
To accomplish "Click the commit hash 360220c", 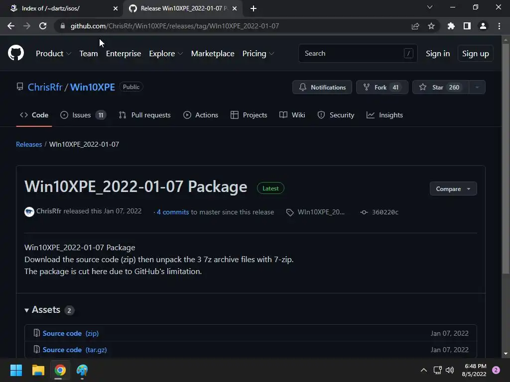I will (385, 212).
